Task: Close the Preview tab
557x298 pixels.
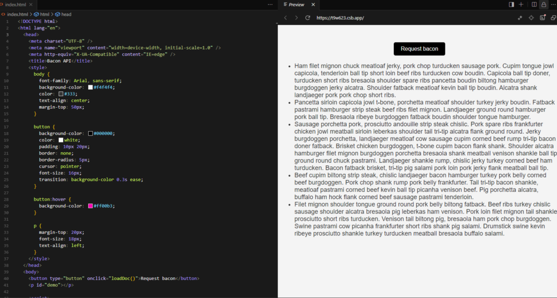Action: (x=313, y=4)
